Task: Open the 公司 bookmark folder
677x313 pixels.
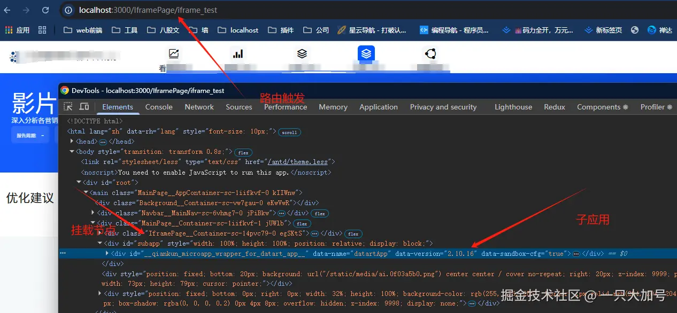Action: coord(316,30)
